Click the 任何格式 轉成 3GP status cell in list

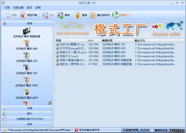[x=114, y=44]
